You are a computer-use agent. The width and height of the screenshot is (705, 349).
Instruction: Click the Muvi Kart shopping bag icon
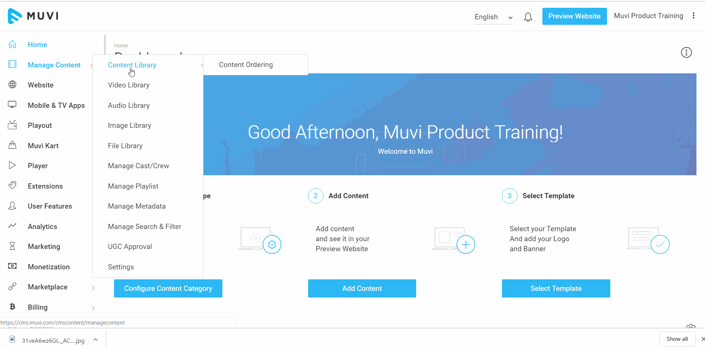tap(12, 145)
